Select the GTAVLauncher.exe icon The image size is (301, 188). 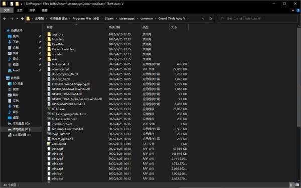49,119
